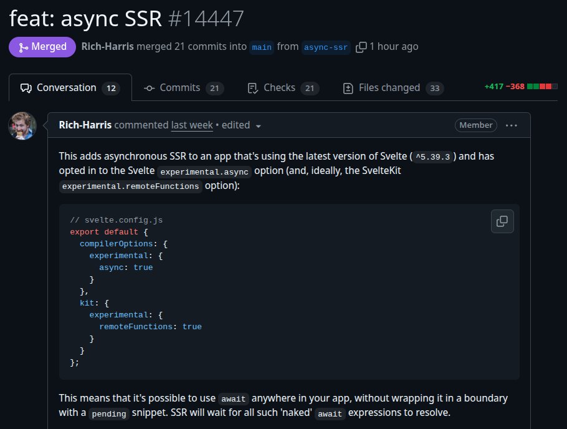This screenshot has width=567, height=429.
Task: Switch to the Conversation tab
Action: (x=70, y=88)
